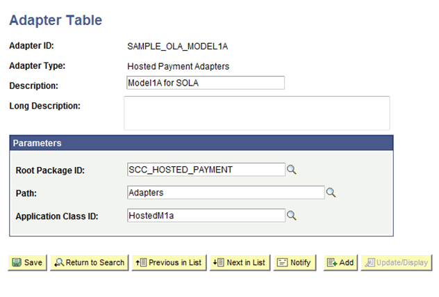This screenshot has width=439, height=297.
Task: Click the Next in List arrow icon
Action: tap(218, 262)
